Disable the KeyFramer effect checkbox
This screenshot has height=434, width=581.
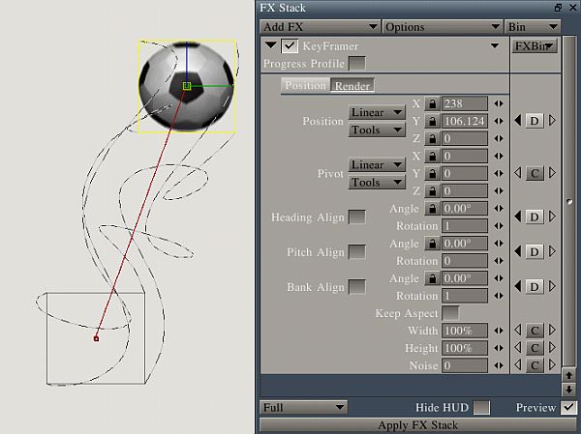pos(290,46)
